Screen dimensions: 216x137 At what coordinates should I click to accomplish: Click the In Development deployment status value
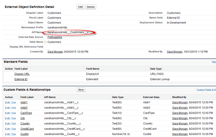[176, 23]
